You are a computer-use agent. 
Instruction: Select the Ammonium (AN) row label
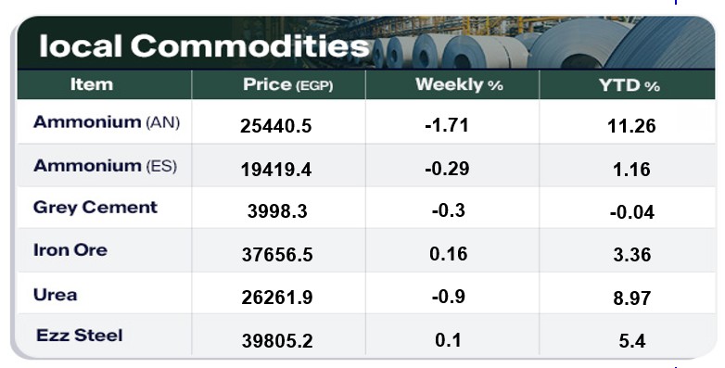click(x=107, y=122)
